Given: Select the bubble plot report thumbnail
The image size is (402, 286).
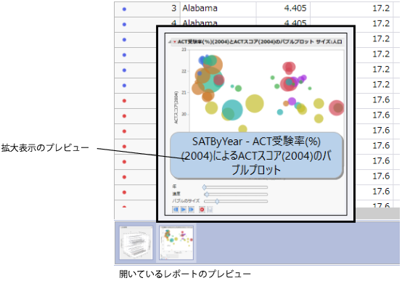Looking at the screenshot, I should click(x=176, y=242).
